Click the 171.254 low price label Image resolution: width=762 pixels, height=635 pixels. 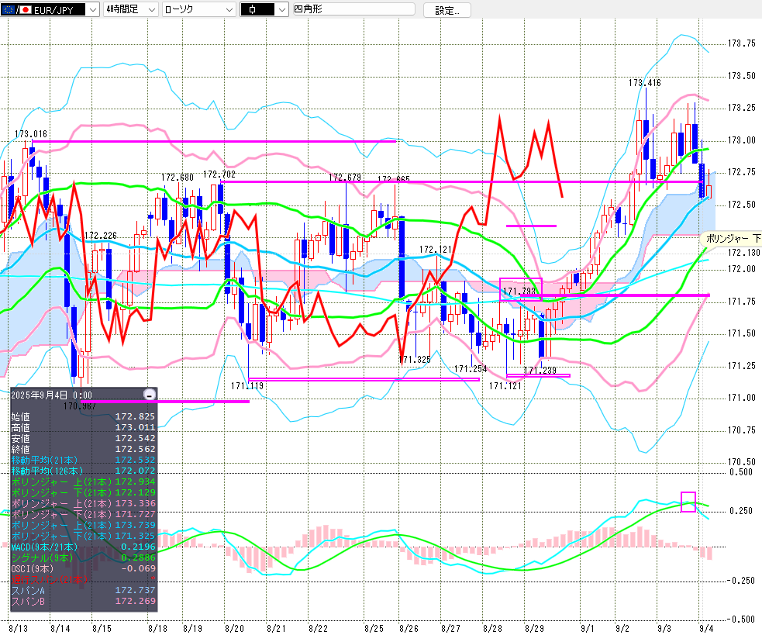pyautogui.click(x=471, y=368)
